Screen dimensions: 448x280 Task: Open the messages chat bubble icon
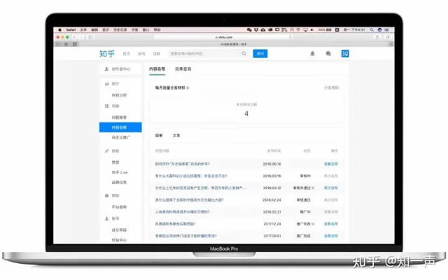[328, 54]
